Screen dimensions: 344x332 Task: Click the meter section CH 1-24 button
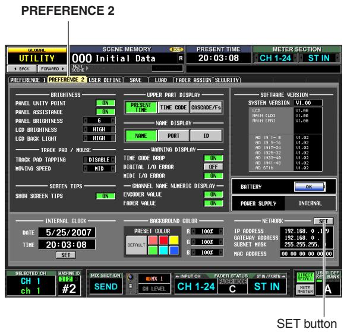(x=275, y=58)
